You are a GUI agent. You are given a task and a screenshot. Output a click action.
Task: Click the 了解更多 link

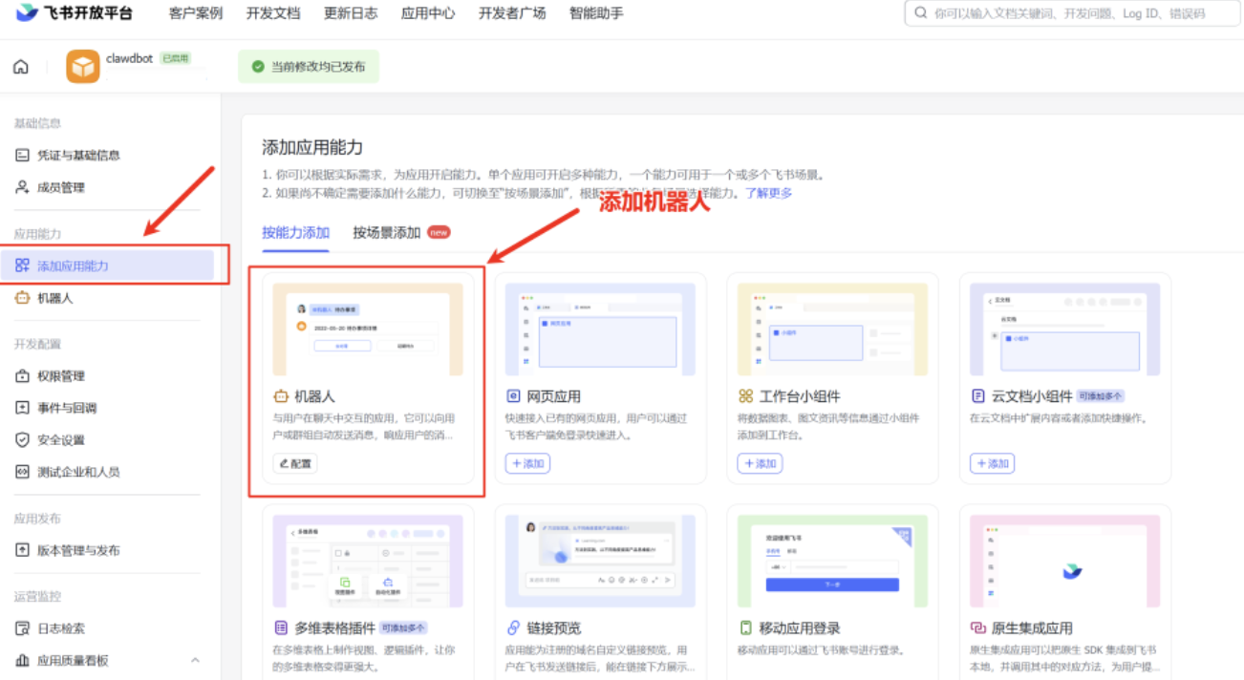coord(768,193)
